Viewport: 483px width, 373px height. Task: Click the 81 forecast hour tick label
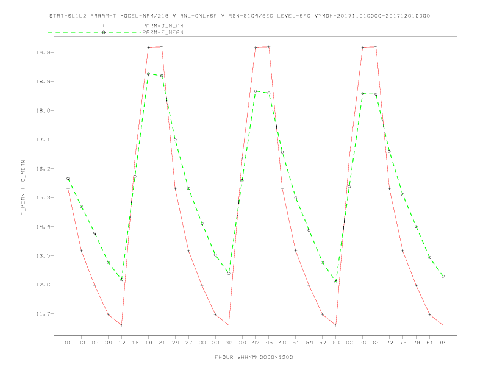click(430, 343)
